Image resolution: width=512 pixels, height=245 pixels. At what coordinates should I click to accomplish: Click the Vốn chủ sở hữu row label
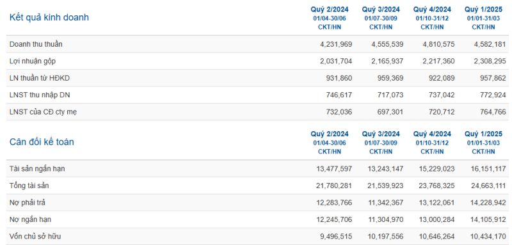pyautogui.click(x=35, y=237)
